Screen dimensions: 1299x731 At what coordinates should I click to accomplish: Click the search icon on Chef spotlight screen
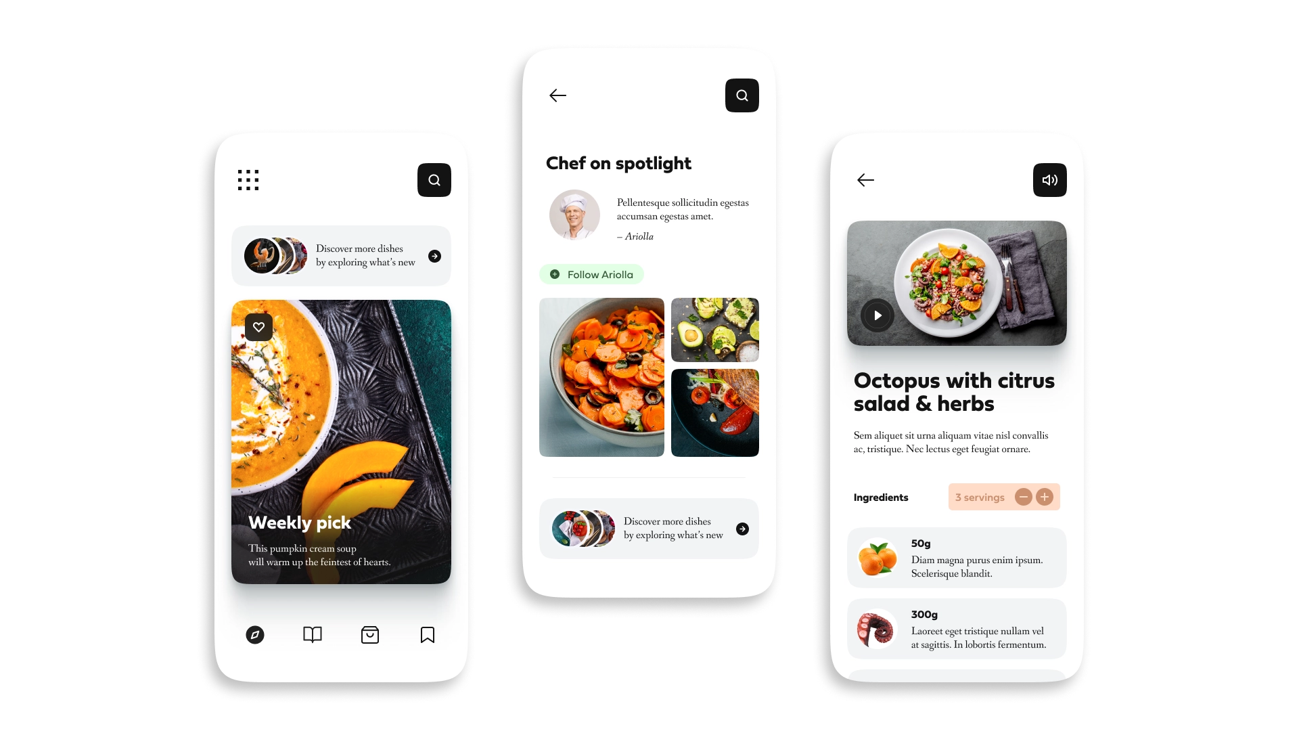point(742,95)
